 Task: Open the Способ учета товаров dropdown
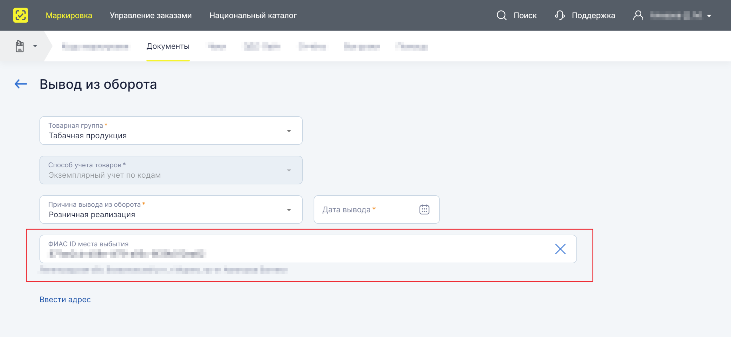point(171,170)
